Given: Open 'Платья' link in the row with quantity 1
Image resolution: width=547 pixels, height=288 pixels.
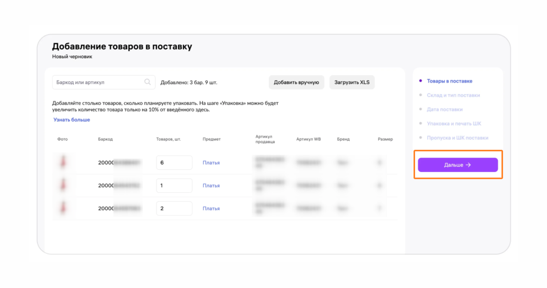Looking at the screenshot, I should [x=211, y=186].
